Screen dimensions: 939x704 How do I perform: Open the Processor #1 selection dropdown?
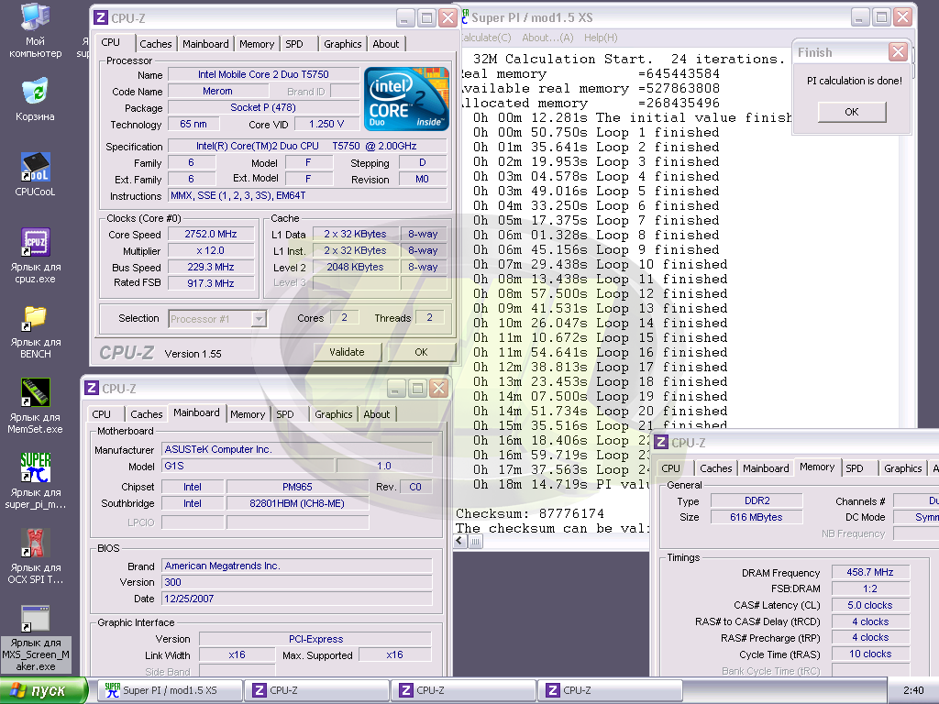click(259, 319)
